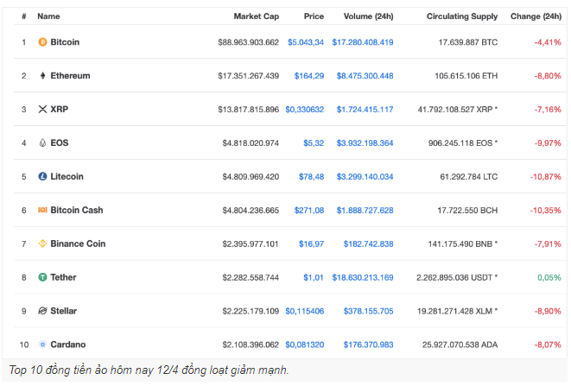This screenshot has width=571, height=386.
Task: Click Litecoin price $78,48
Action: tap(311, 177)
